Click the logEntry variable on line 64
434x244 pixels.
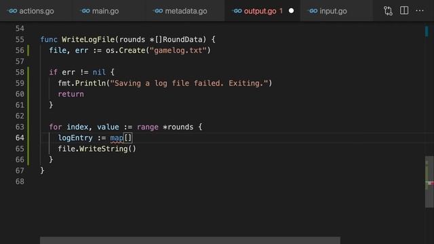(75, 138)
